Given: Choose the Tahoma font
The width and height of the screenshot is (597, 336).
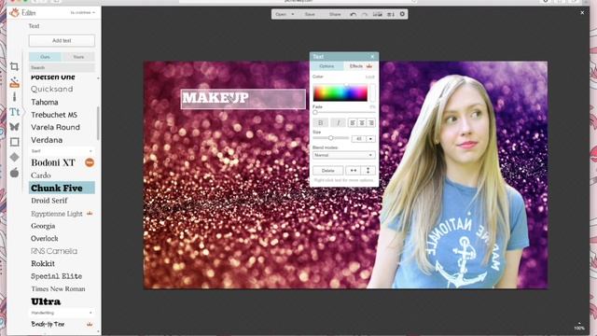Looking at the screenshot, I should [45, 102].
